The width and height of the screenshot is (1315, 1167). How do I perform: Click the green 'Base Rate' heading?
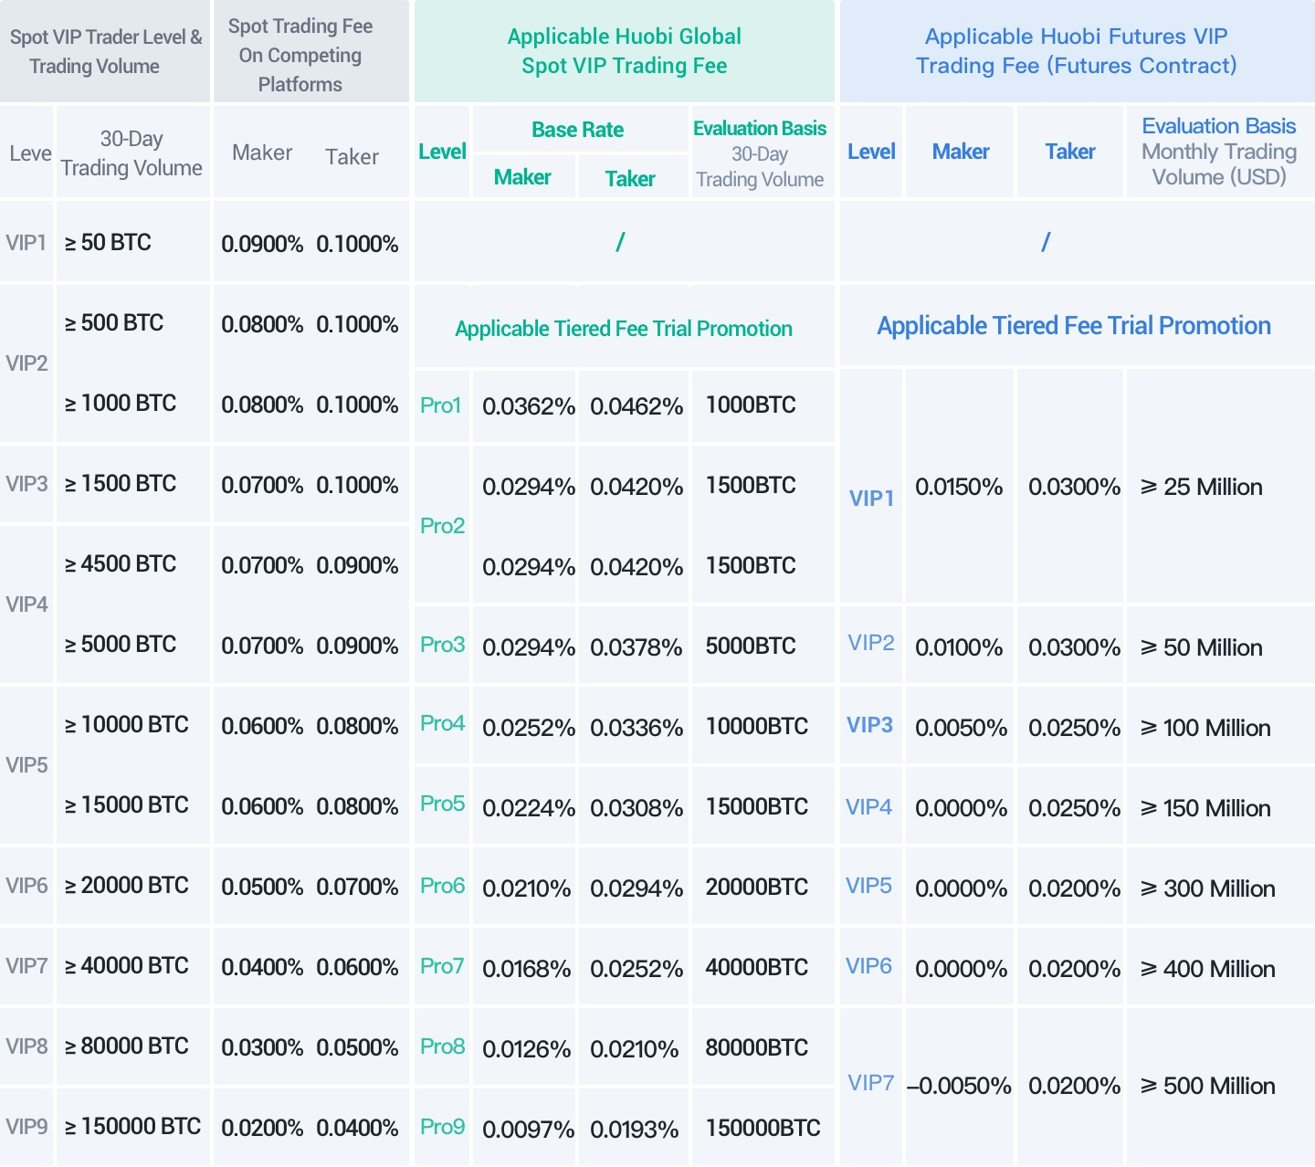point(578,130)
